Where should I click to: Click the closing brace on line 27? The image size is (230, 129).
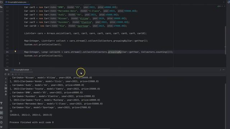click(x=19, y=63)
